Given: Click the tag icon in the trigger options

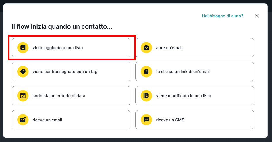Looking at the screenshot, I should coord(23,72).
